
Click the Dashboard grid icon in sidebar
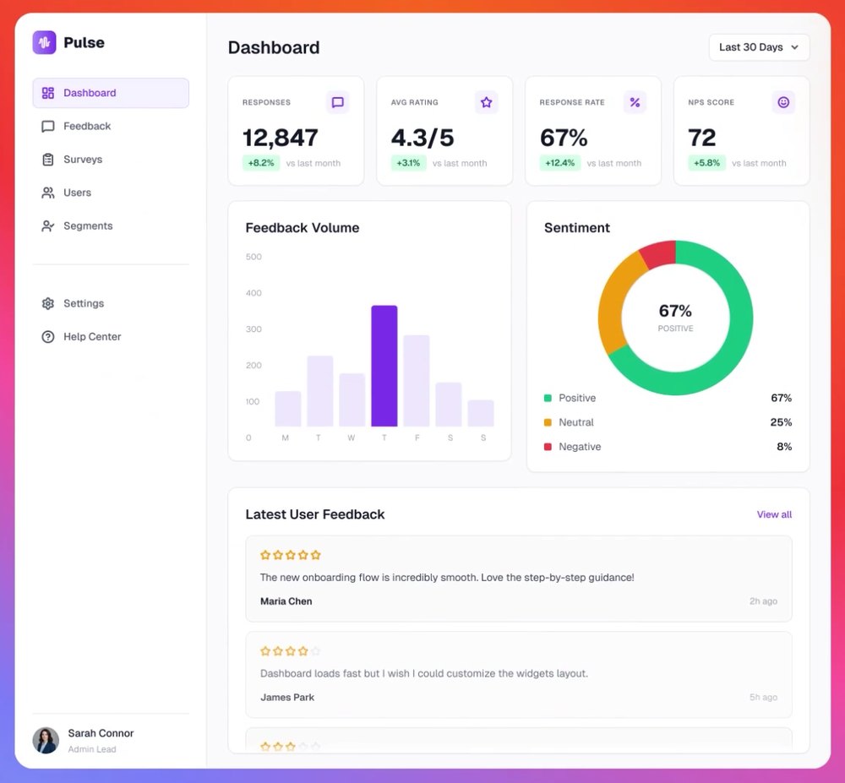48,93
